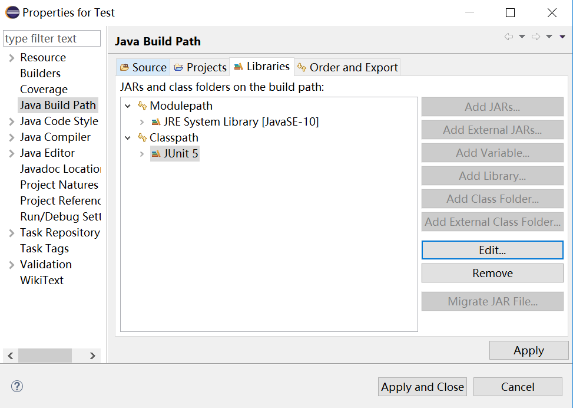
Task: Open Javadoc Location properties page
Action: 60,169
